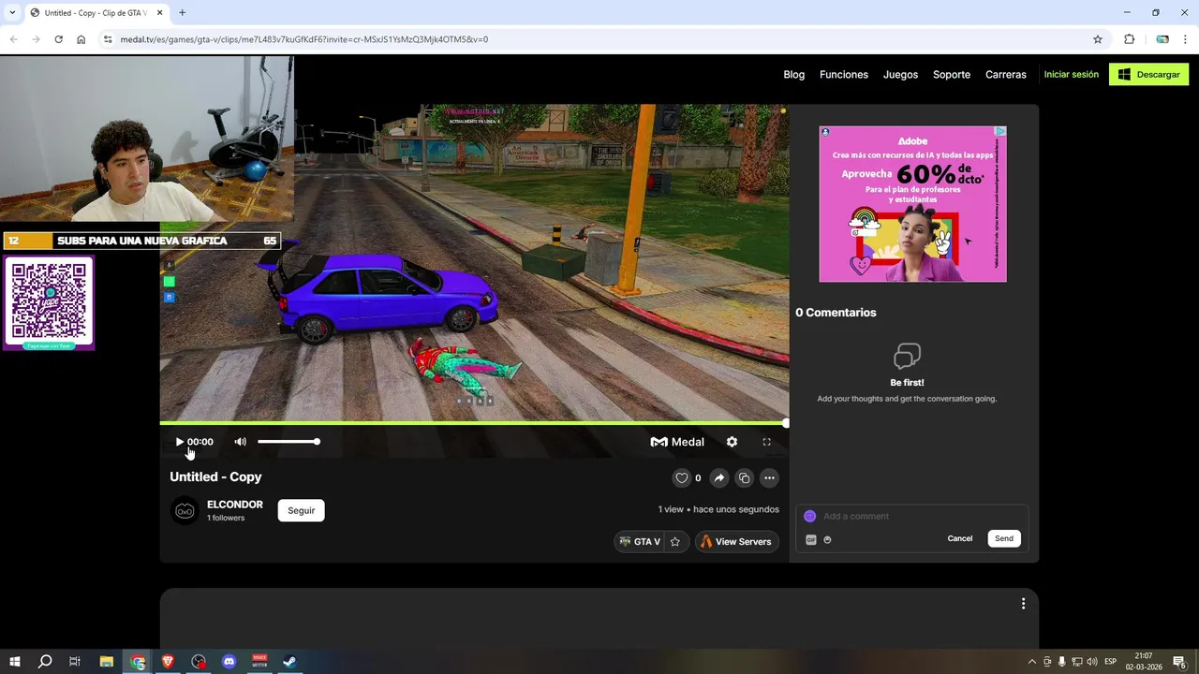This screenshot has height=674, width=1199.
Task: Open the Carreras menu item
Action: [x=1006, y=75]
